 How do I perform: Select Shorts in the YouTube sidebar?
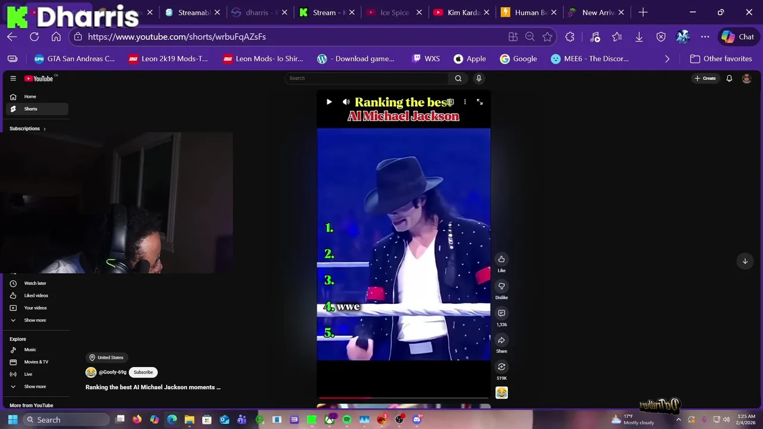click(37, 109)
